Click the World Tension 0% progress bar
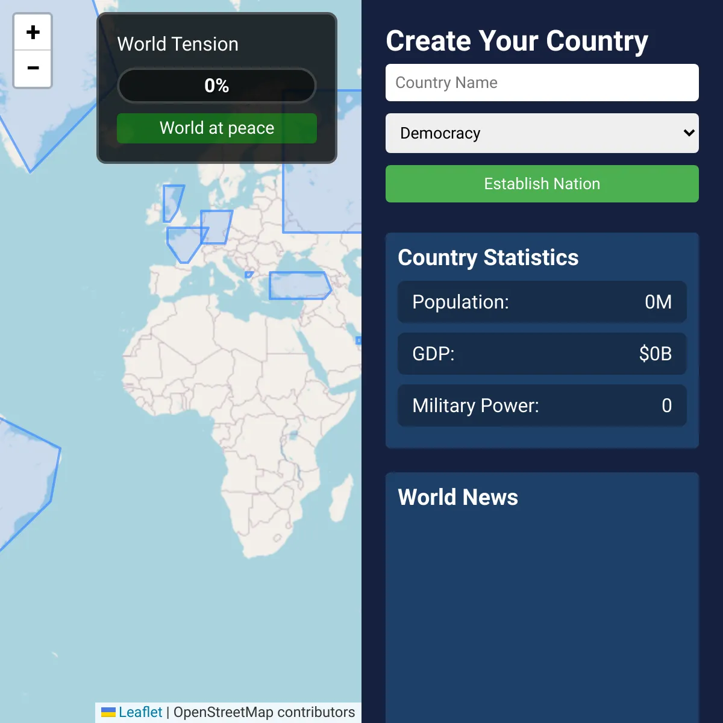The image size is (723, 723). [217, 86]
